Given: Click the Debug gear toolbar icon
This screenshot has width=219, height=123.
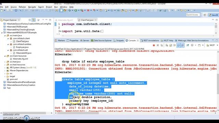Looking at the screenshot, I should pos(69,10).
